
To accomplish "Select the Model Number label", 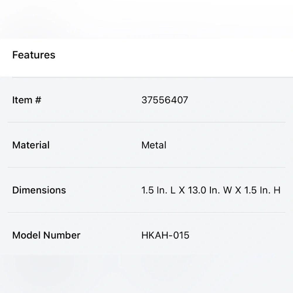I will [x=46, y=235].
